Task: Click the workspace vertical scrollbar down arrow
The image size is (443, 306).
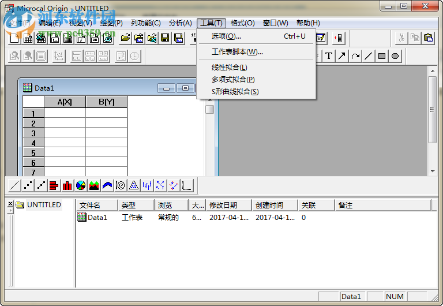Action: pos(433,171)
